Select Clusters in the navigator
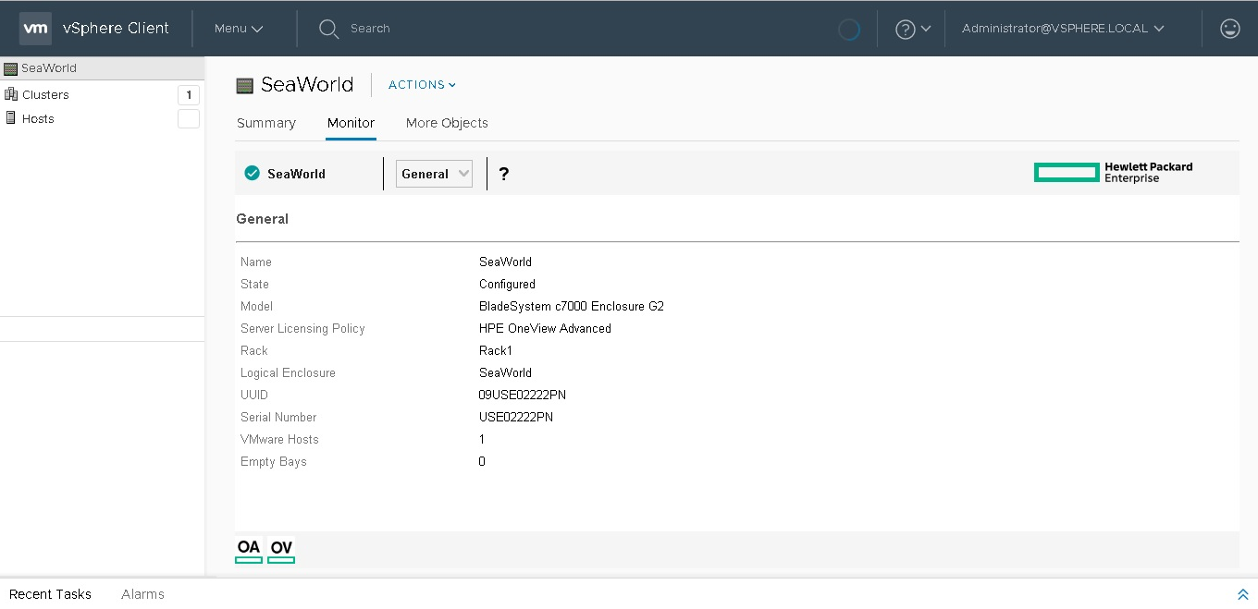 coord(45,94)
